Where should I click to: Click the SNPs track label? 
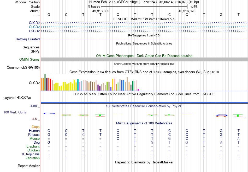35,51
